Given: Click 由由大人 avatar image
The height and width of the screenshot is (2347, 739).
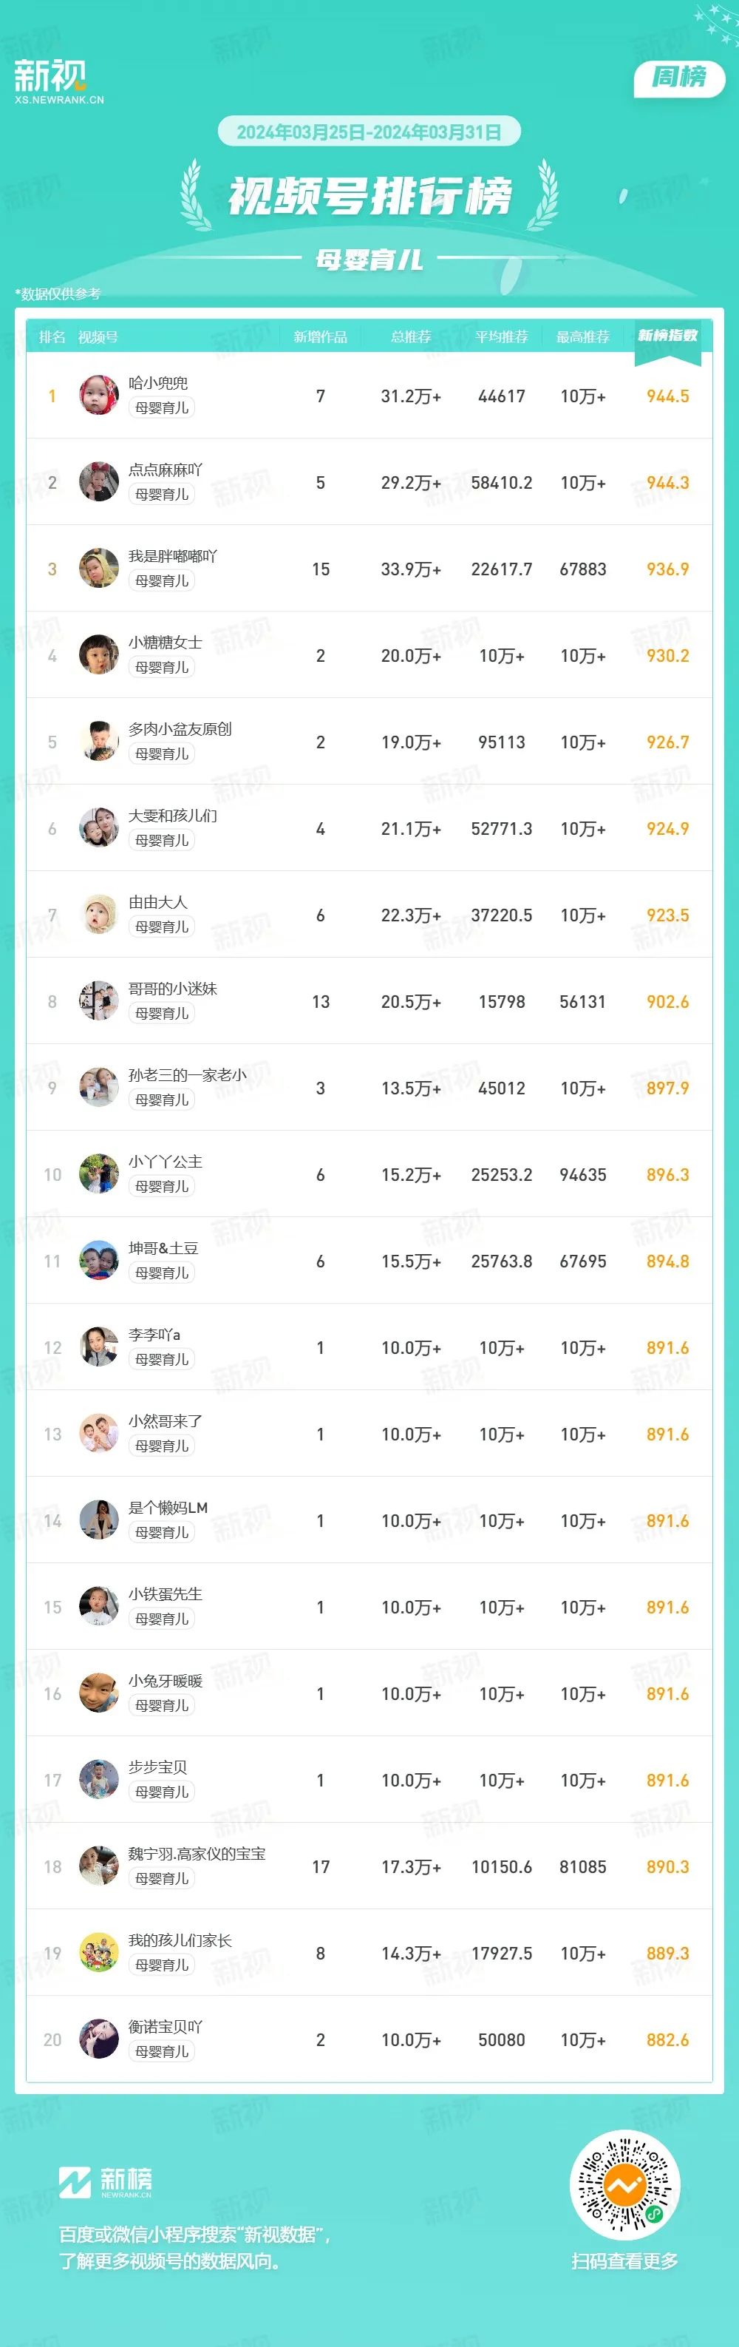Looking at the screenshot, I should 98,915.
